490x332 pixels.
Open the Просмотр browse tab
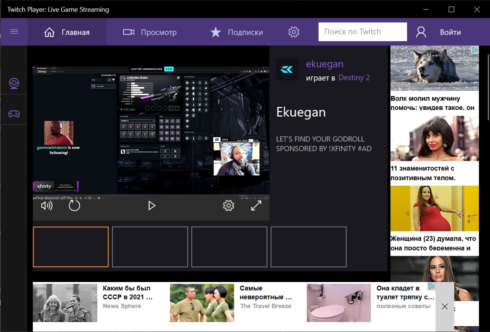point(150,32)
